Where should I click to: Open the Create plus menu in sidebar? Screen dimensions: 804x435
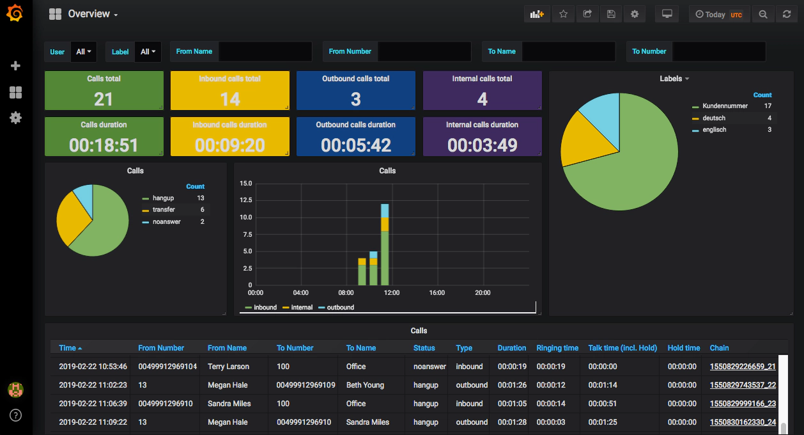click(16, 66)
